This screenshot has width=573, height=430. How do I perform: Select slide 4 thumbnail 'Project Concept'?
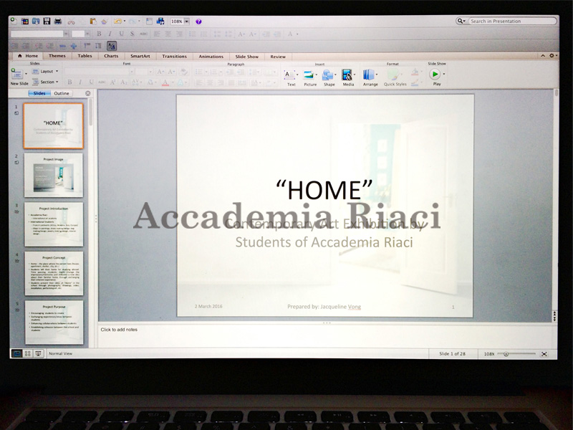(x=54, y=274)
